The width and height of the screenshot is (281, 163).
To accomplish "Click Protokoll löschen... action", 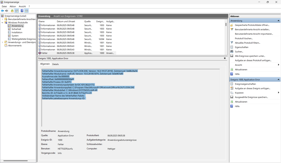I will pos(244,38).
